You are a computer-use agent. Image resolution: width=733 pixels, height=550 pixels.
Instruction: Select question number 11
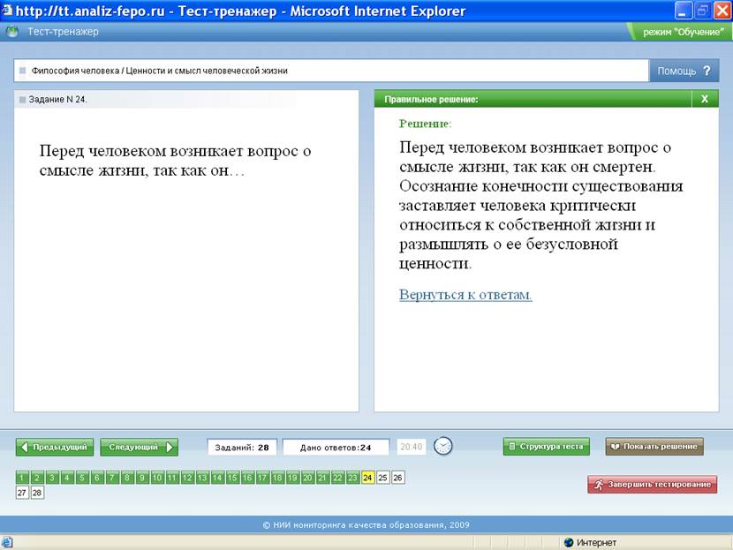click(172, 478)
